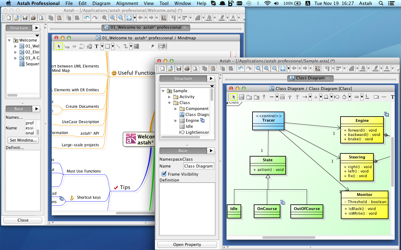Expand the Activity folder in Sample tree

coord(169,97)
